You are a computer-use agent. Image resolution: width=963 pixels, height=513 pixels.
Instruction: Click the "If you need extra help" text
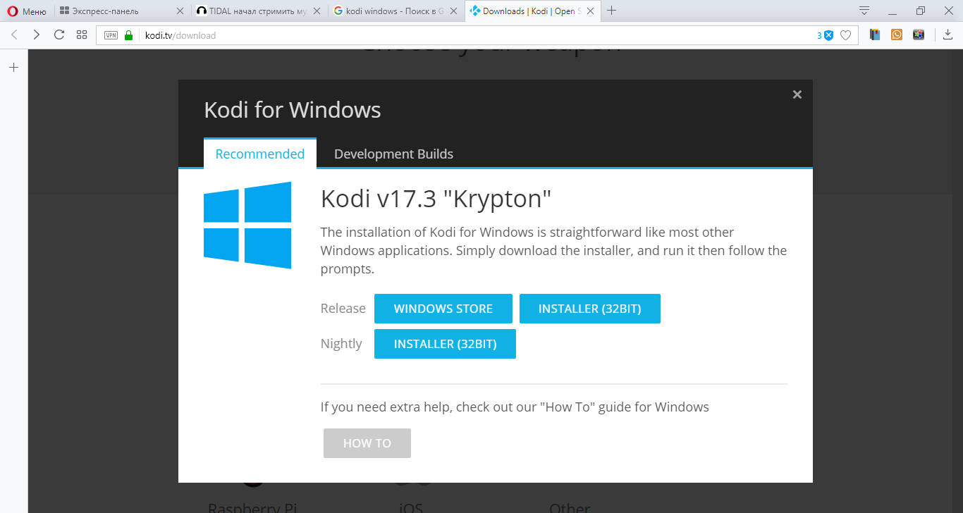tap(515, 407)
